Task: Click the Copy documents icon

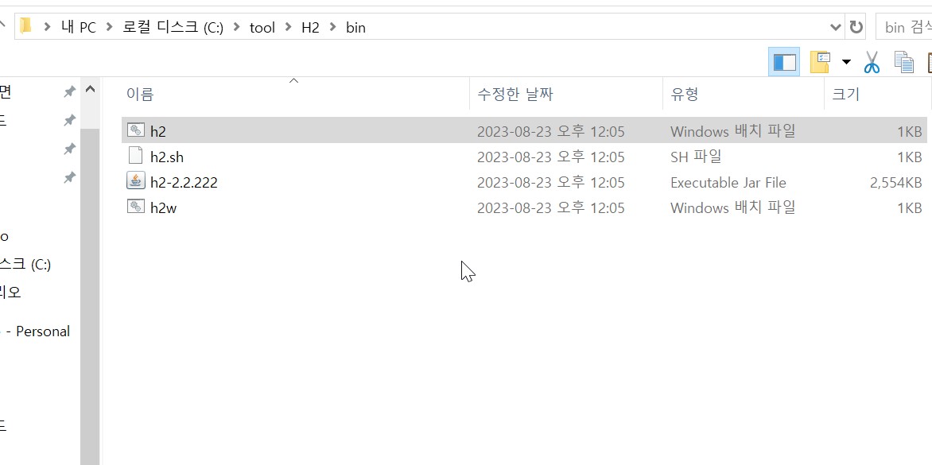Action: click(904, 62)
